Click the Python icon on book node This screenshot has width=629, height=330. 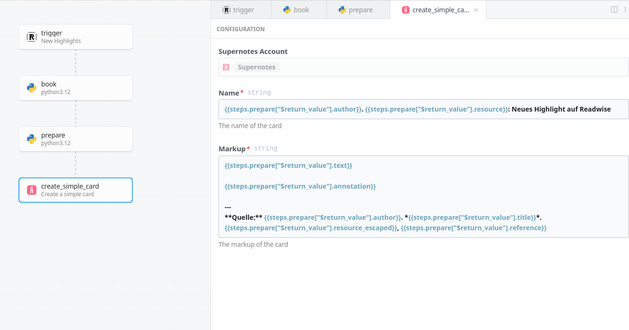(32, 88)
